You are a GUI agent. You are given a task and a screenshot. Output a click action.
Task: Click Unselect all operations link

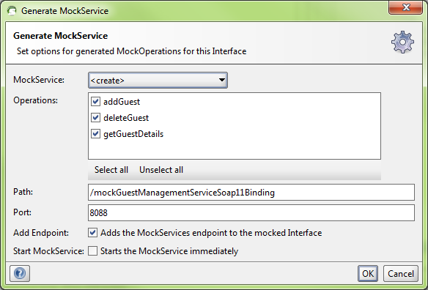[161, 170]
